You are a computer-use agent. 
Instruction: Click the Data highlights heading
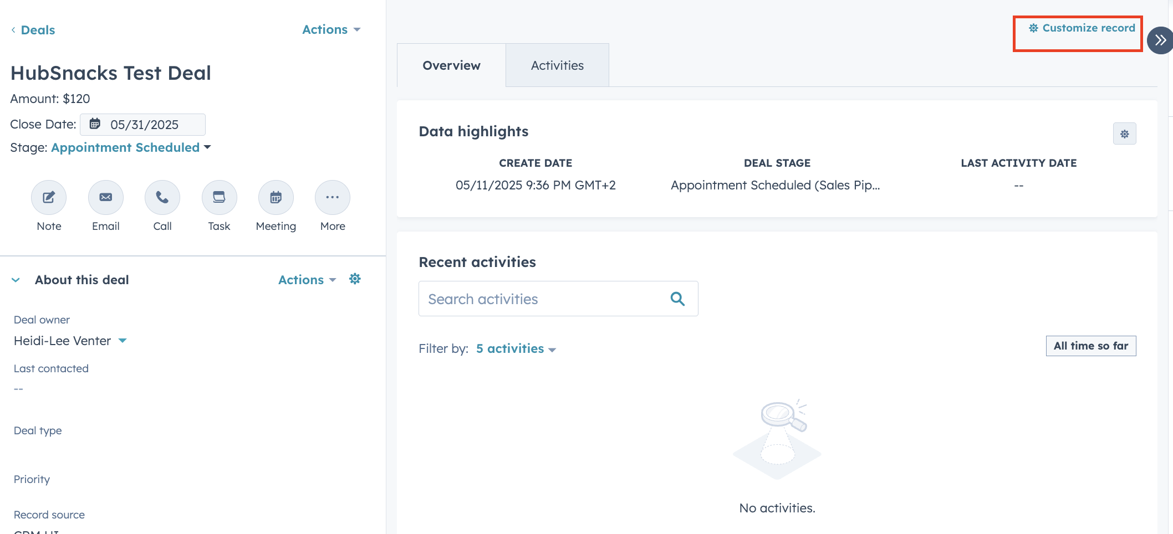click(x=473, y=131)
